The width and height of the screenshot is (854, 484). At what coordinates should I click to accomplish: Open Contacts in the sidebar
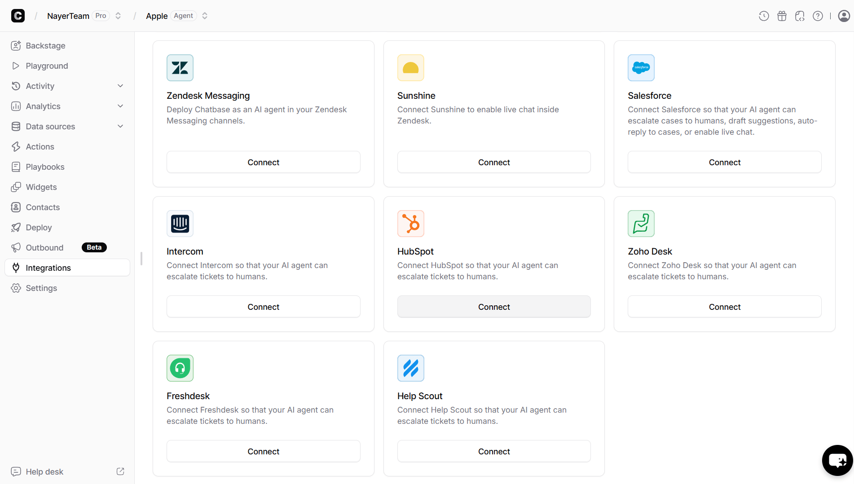coord(67,207)
